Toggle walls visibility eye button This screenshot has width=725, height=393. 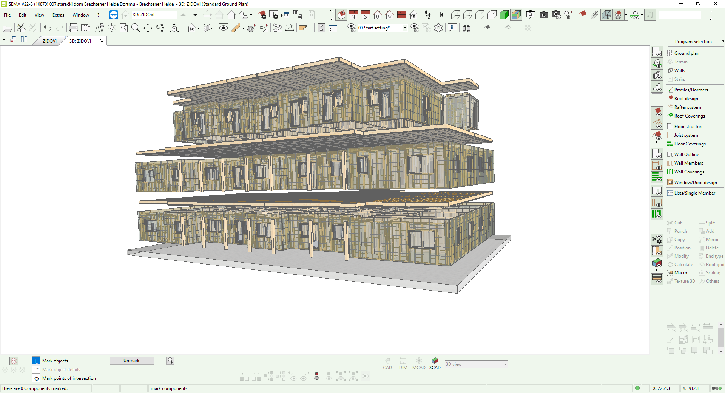(x=657, y=75)
